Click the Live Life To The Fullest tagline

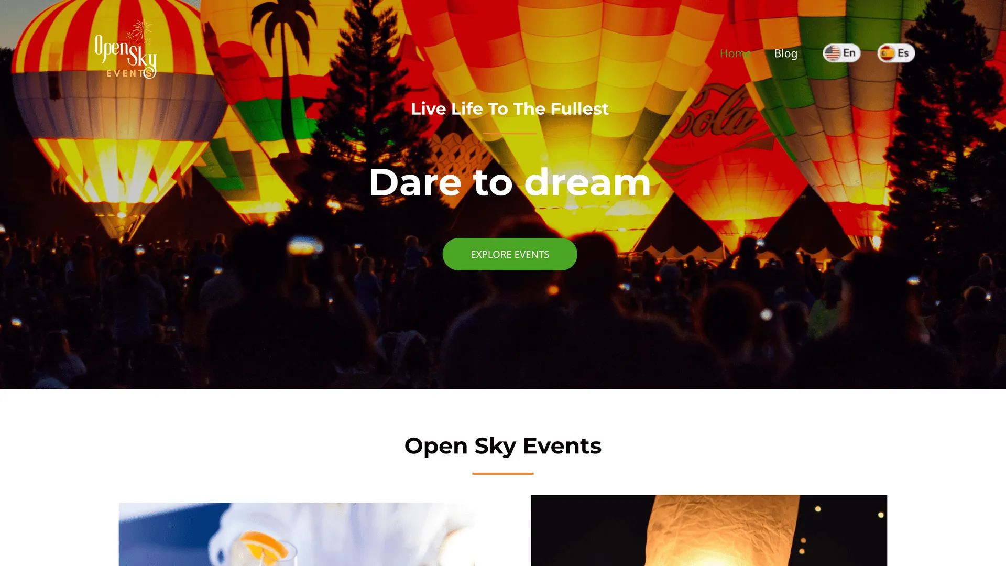click(510, 108)
